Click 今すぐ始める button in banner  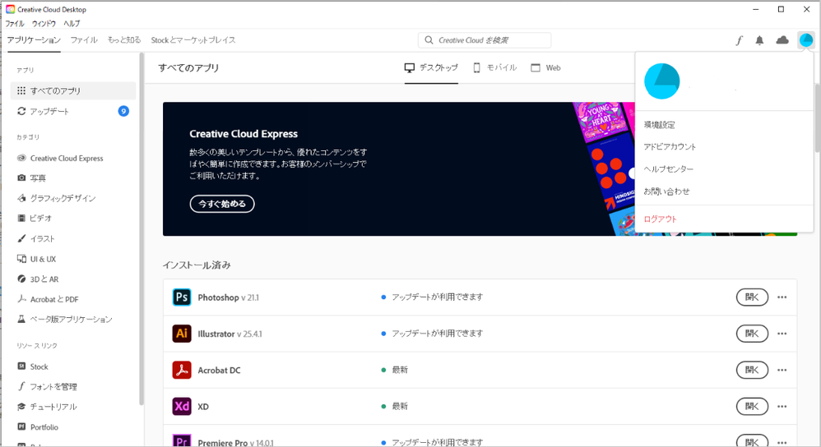coord(222,204)
